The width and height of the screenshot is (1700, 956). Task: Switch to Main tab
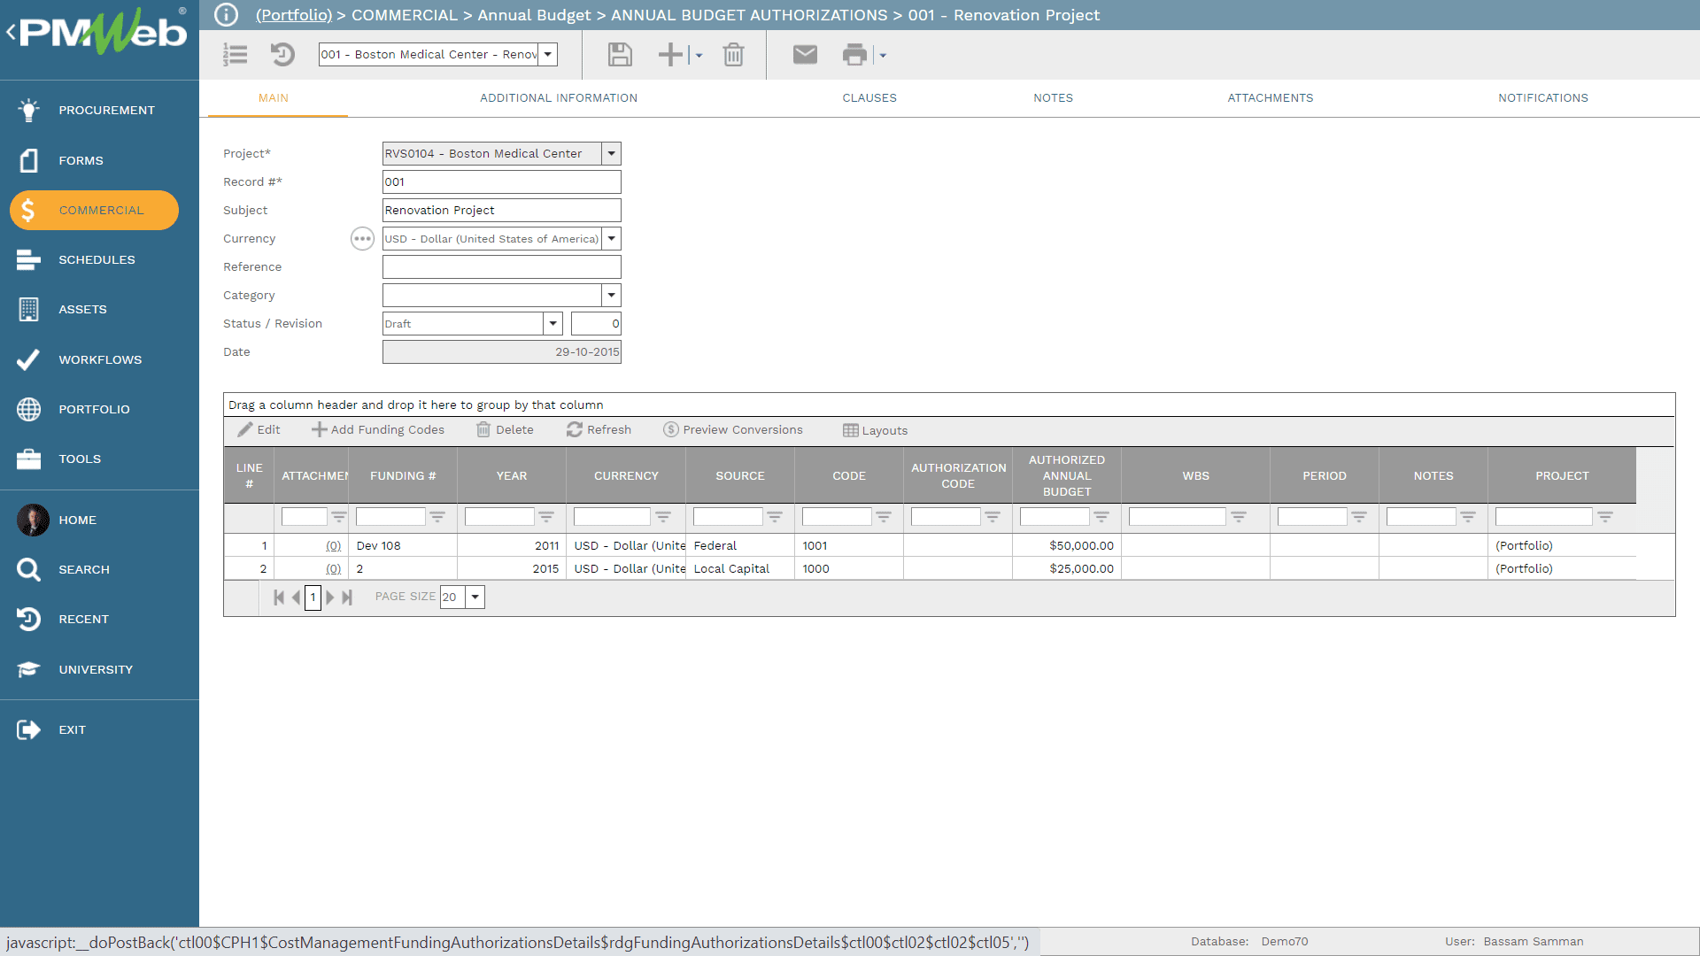pos(274,97)
